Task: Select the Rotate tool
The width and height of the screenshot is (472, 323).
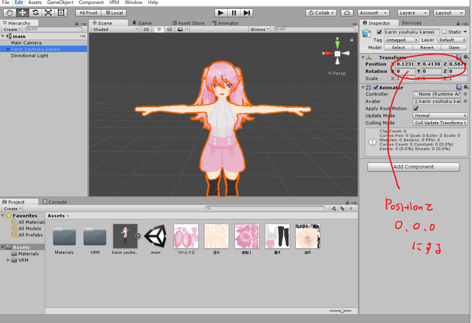Action: (35, 12)
